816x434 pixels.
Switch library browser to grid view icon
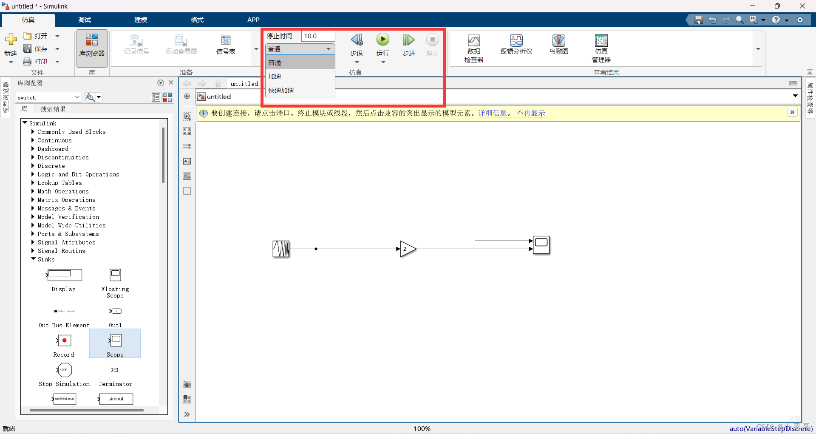click(167, 97)
